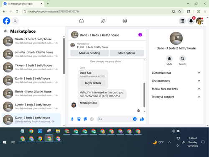209x157 pixels.
Task: Click the taskbar volume speaker icon
Action: 178,146
